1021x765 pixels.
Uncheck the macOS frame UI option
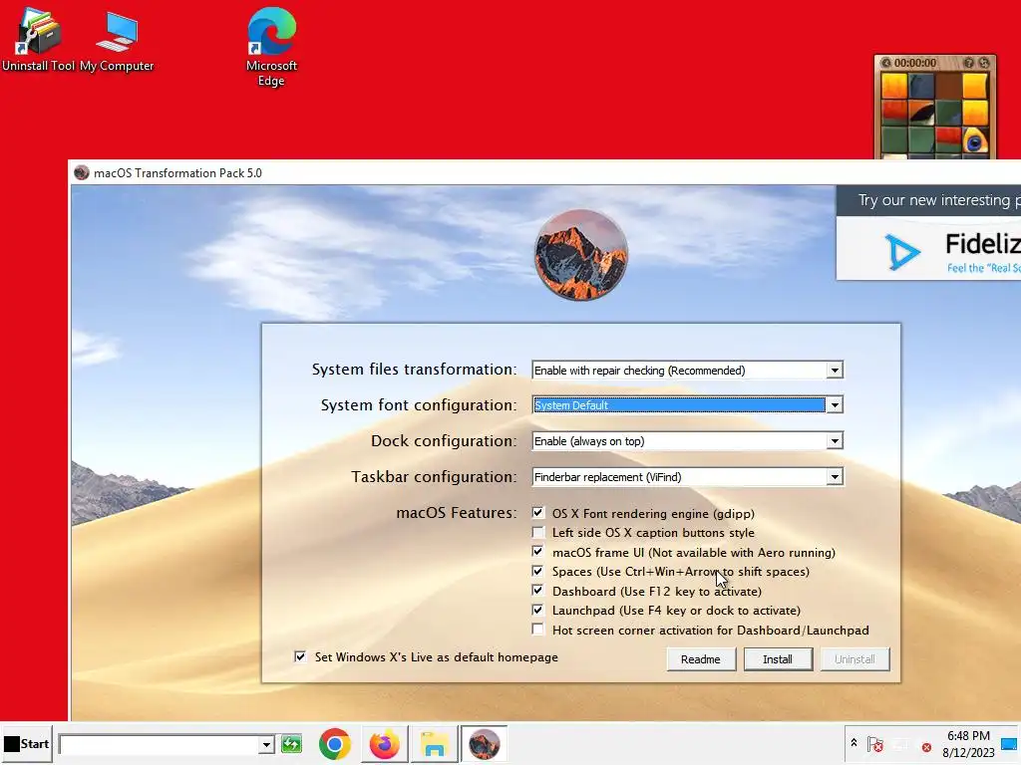[537, 552]
